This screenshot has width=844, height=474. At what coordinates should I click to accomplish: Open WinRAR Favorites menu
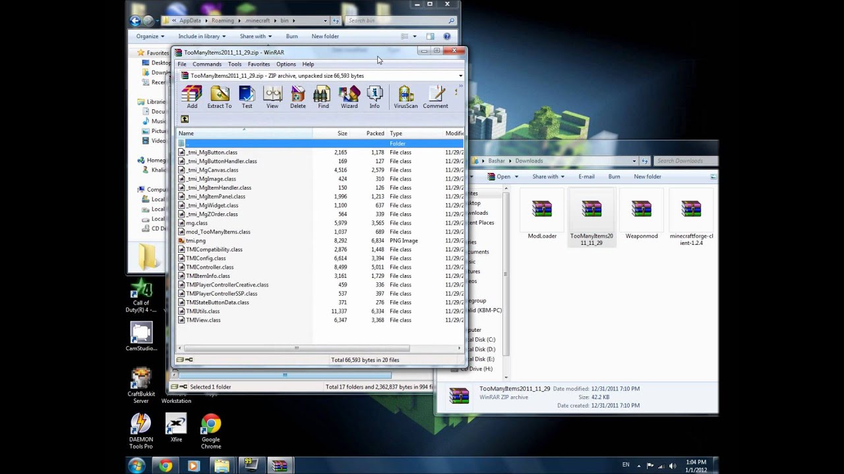pos(258,64)
